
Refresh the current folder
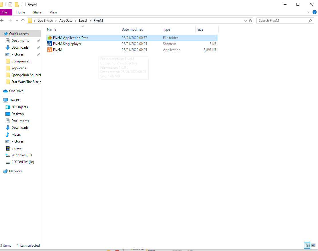[x=251, y=20]
